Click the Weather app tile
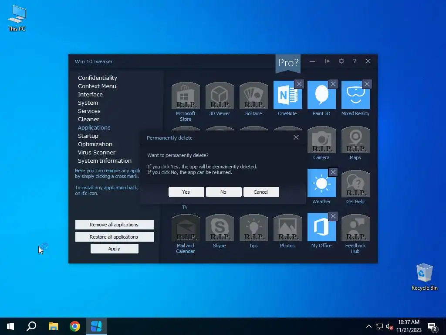446x335 pixels. pos(321,184)
